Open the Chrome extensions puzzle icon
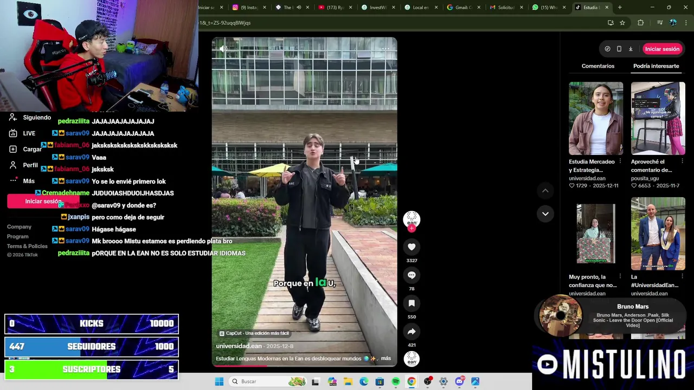This screenshot has height=390, width=694. 641,23
